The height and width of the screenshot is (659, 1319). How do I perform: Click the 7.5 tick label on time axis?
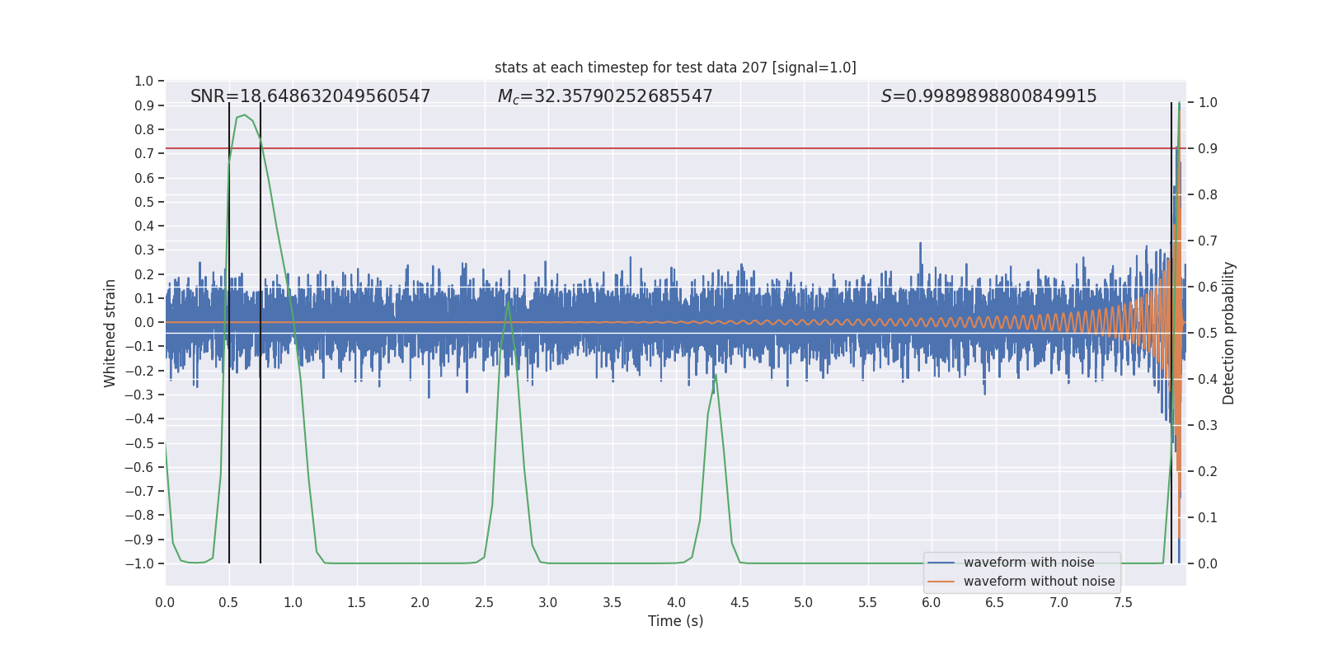(1122, 603)
